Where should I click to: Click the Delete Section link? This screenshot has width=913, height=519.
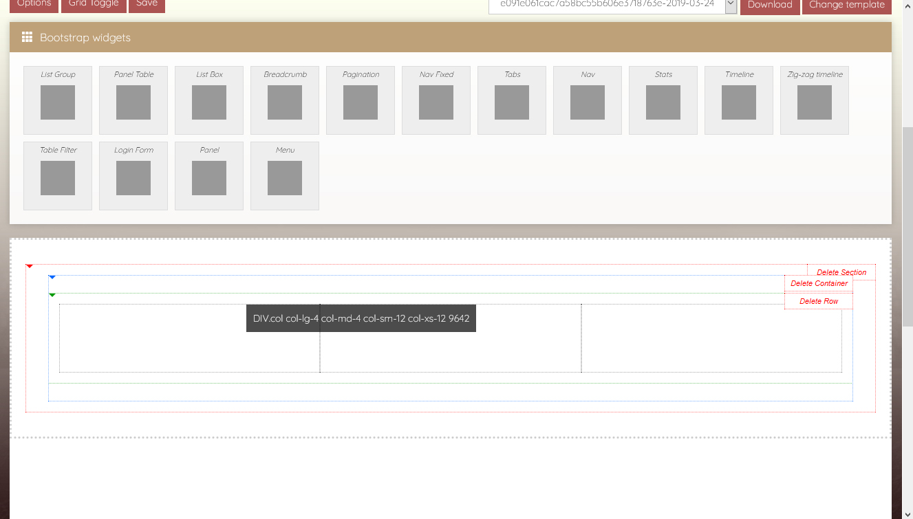click(x=841, y=273)
